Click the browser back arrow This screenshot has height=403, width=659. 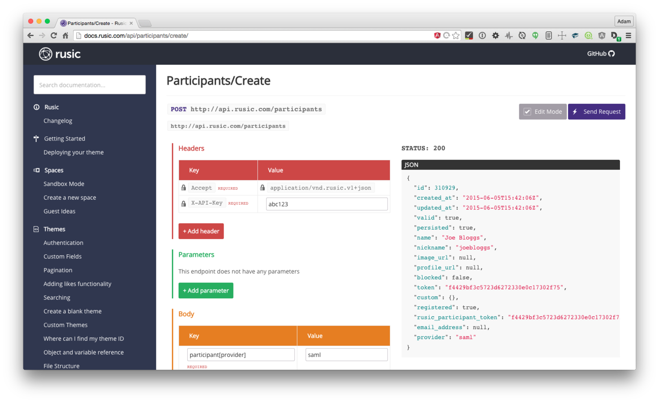click(x=30, y=35)
